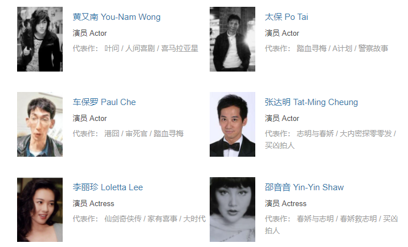This screenshot has height=247, width=408.
Task: Open the work 警察故事
Action: pos(373,48)
